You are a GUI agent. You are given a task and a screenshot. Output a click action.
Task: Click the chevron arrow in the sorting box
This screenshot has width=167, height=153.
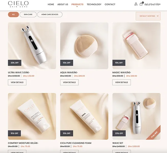158,16
